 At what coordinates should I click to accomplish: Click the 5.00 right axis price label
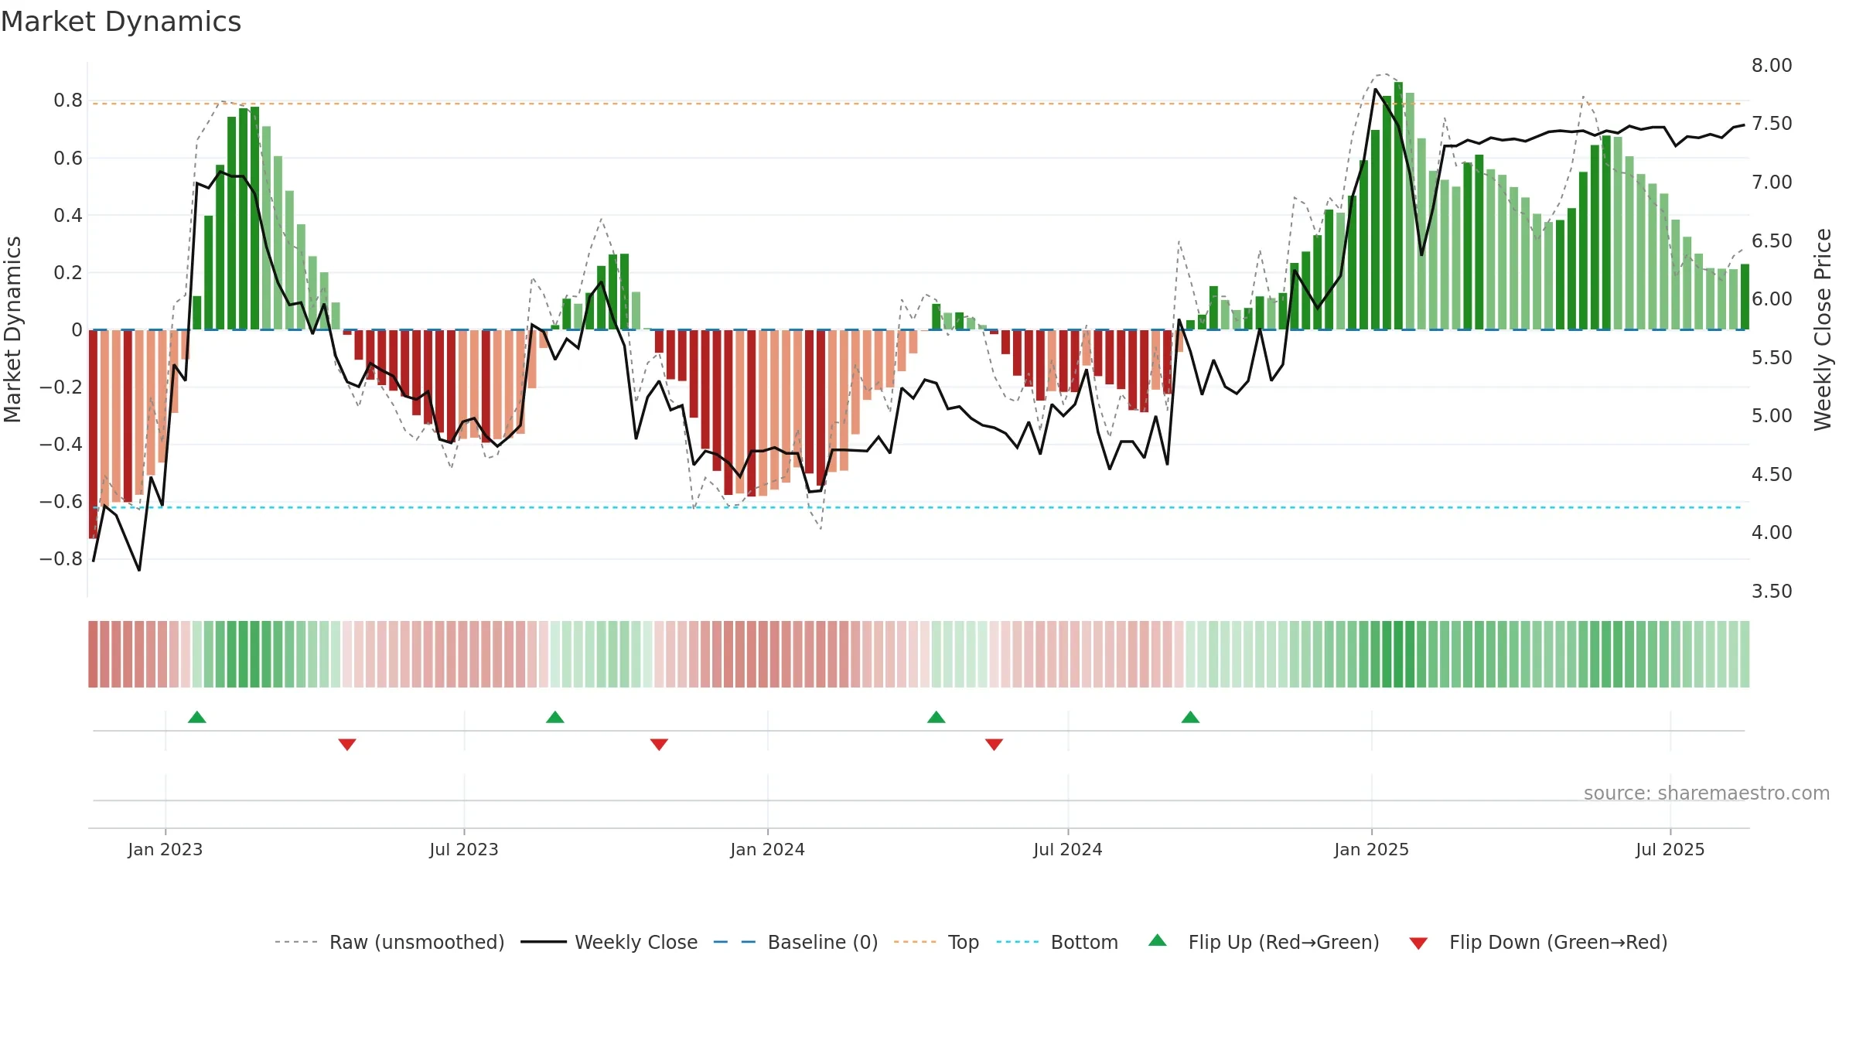[x=1772, y=416]
